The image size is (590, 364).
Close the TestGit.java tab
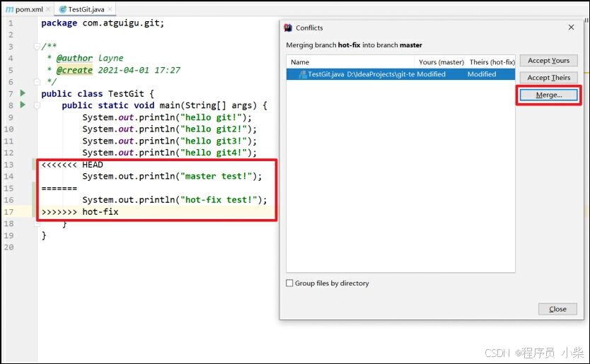[110, 9]
